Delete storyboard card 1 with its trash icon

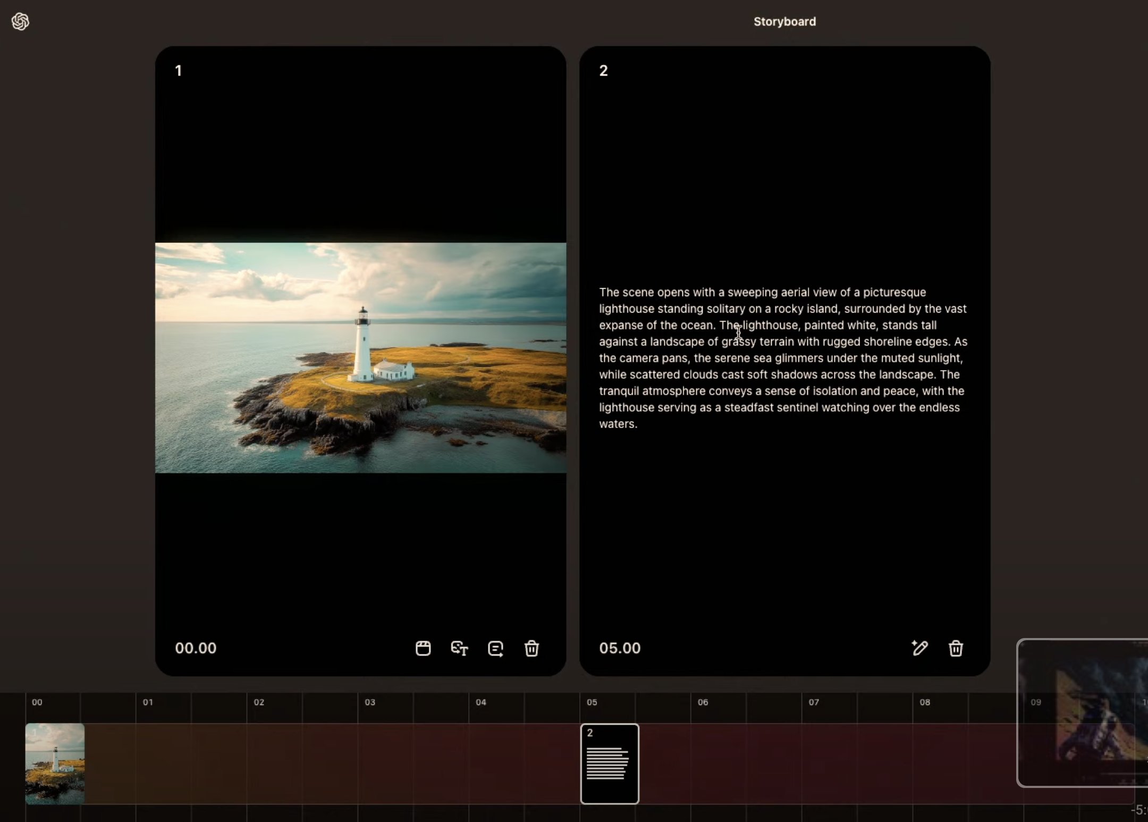click(531, 648)
